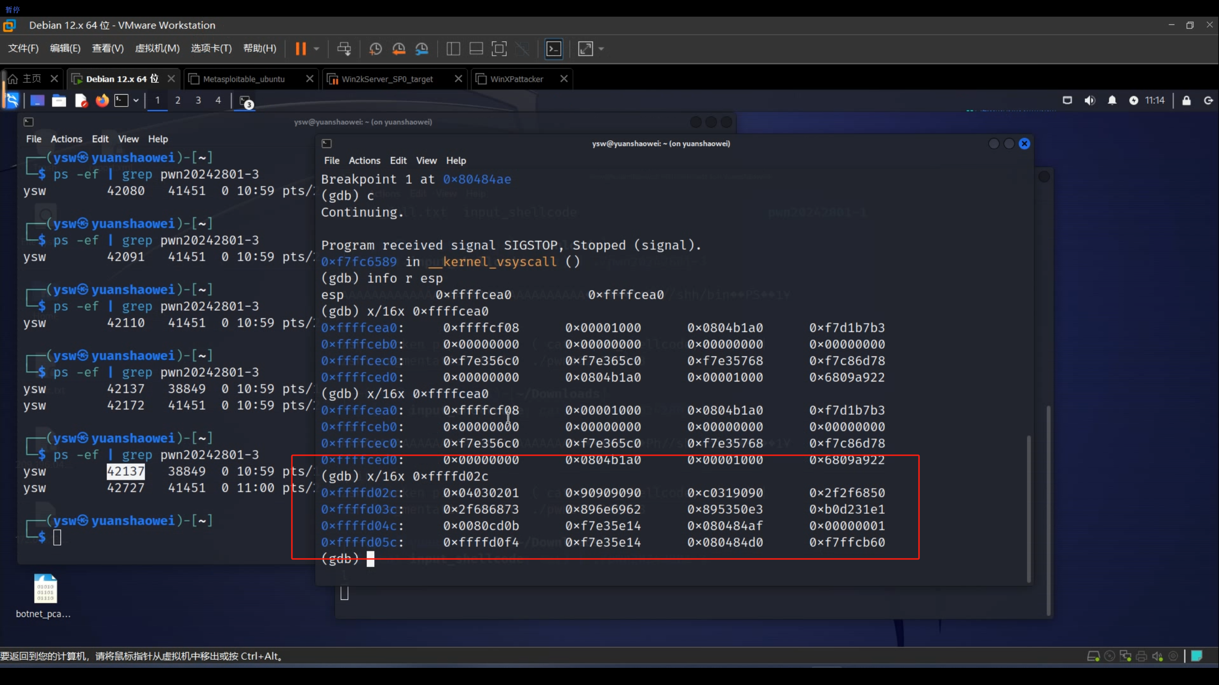The height and width of the screenshot is (685, 1219).
Task: Click the lock screen icon
Action: 1186,100
